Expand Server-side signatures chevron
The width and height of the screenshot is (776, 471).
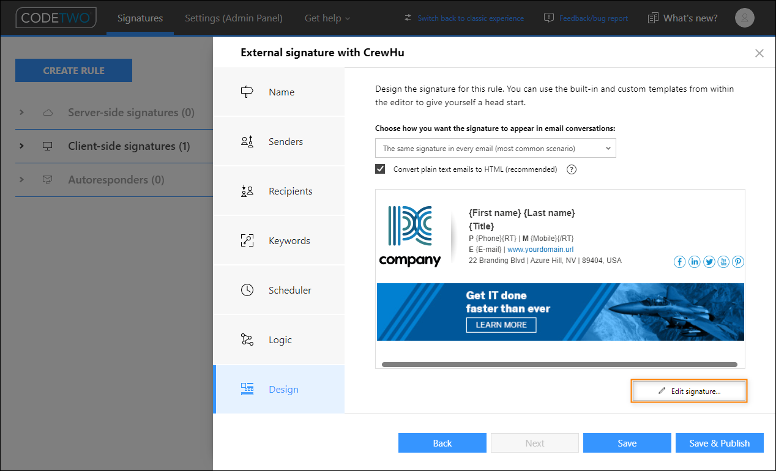point(22,113)
